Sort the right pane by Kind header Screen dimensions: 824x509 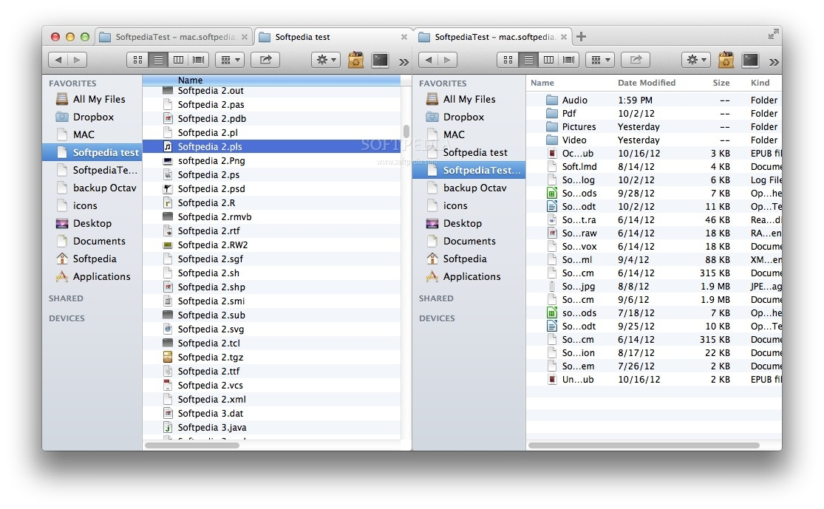coord(760,83)
